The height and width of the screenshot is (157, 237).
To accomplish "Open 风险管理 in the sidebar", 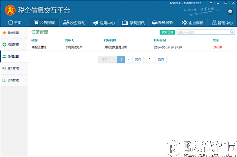I will click(14, 45).
